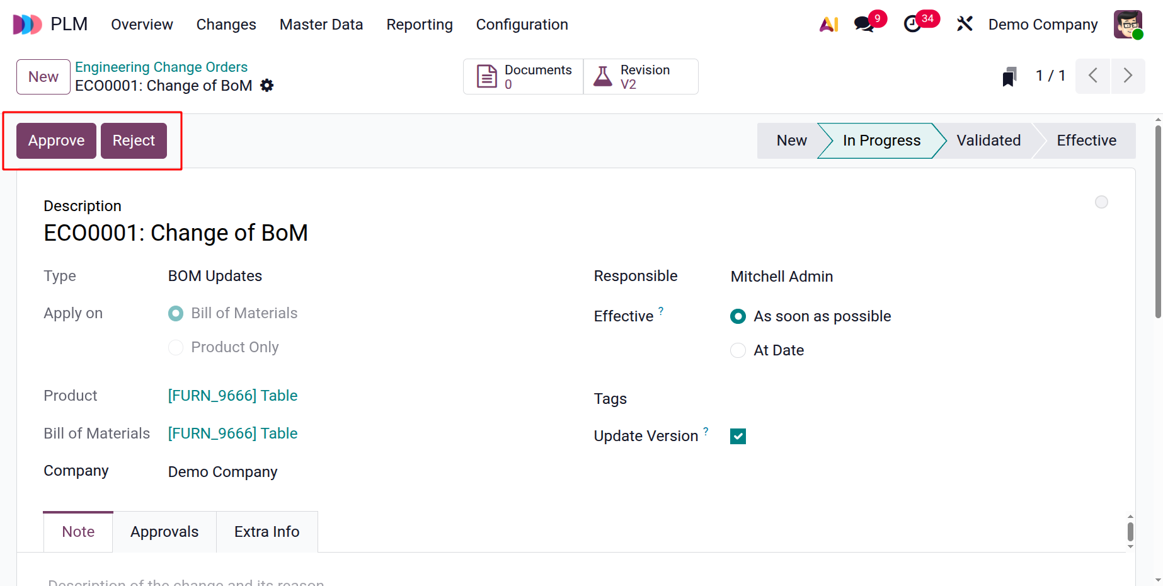Enable the At Date effective option

tap(737, 350)
